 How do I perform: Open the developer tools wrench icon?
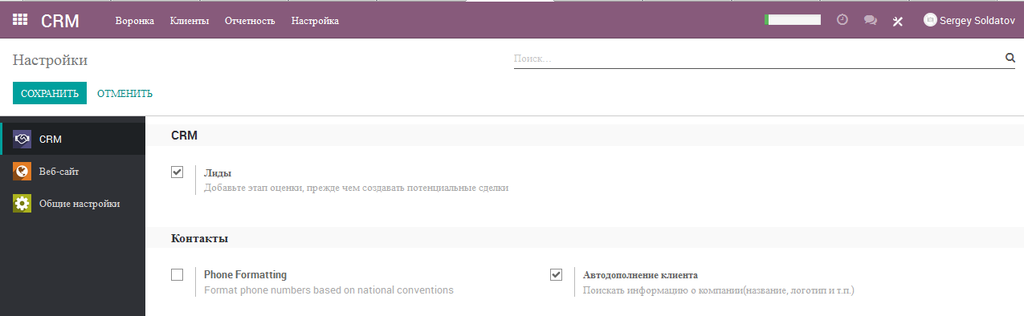point(898,21)
